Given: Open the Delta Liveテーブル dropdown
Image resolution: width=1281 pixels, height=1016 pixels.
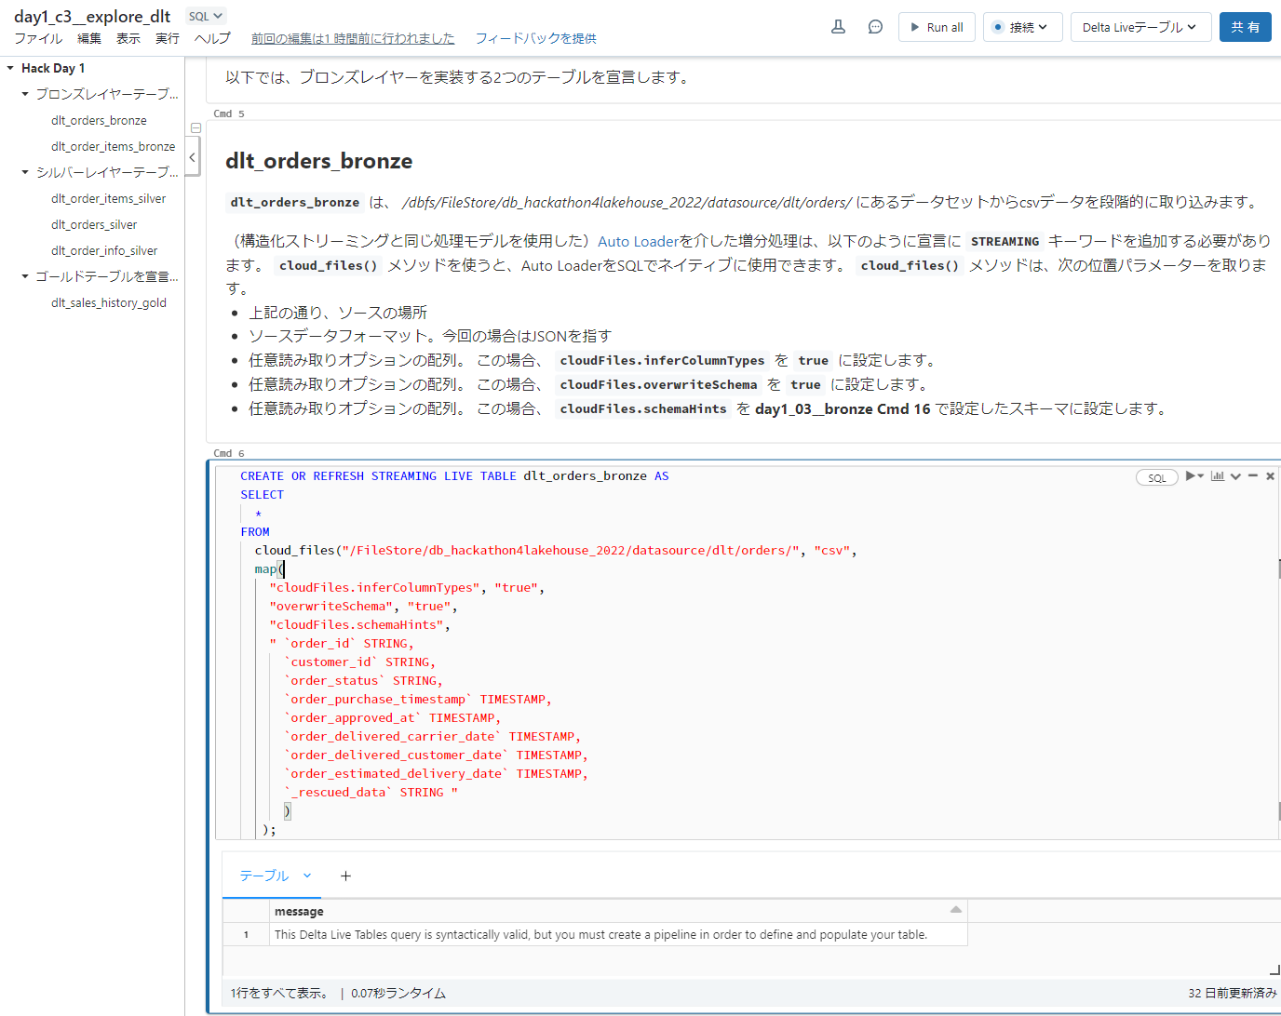Looking at the screenshot, I should pos(1140,27).
